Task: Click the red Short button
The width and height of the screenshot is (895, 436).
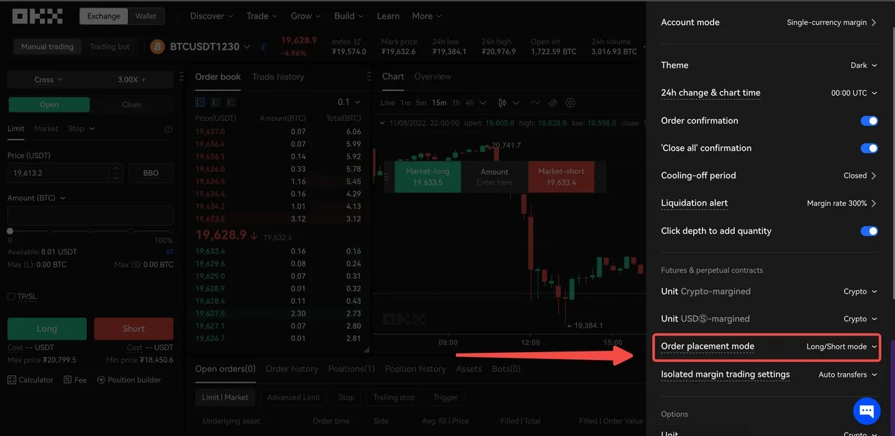Action: pos(134,328)
